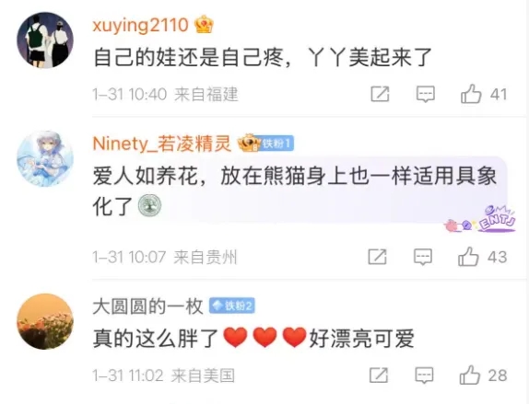Screen dimensions: 529x404
Task: Visit Ninety_若凌精灵 username link
Action: [162, 144]
